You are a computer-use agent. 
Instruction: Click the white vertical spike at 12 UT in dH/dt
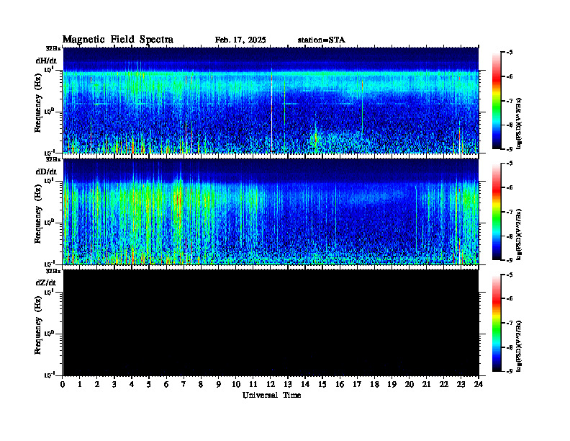tap(271, 113)
